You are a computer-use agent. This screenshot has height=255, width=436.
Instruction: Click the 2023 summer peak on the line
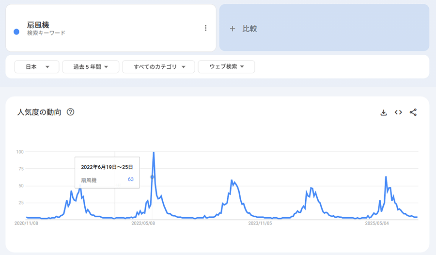pos(233,180)
